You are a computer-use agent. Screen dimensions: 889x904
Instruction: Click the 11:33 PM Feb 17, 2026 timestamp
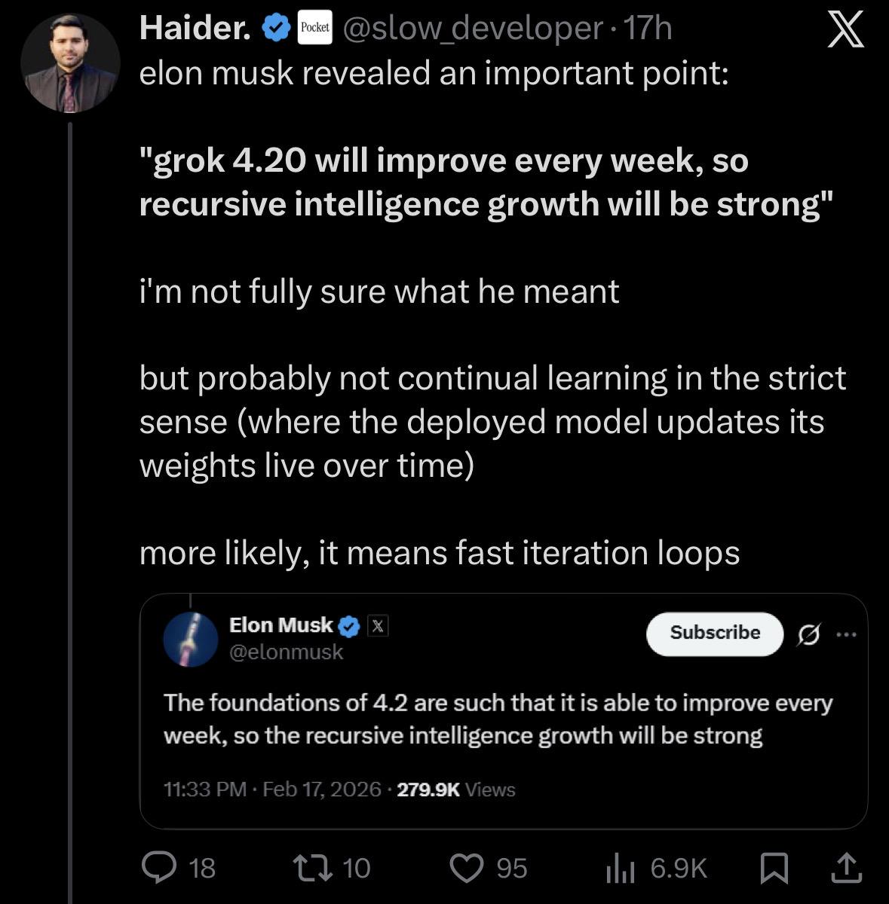coord(271,789)
